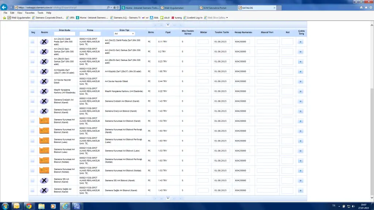Click plus button for Siemens Enerji A4 Bloknot row

pyautogui.click(x=300, y=111)
